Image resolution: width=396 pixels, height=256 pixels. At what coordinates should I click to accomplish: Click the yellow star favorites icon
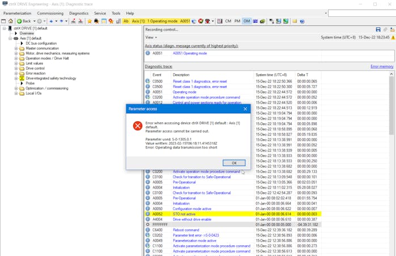point(89,21)
